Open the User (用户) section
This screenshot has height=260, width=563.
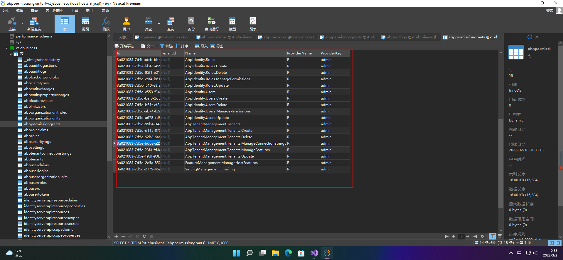point(127,24)
